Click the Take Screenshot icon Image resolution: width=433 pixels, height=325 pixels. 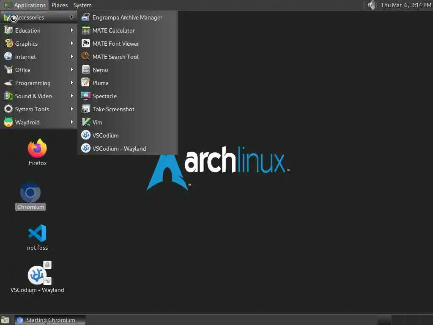pos(85,109)
